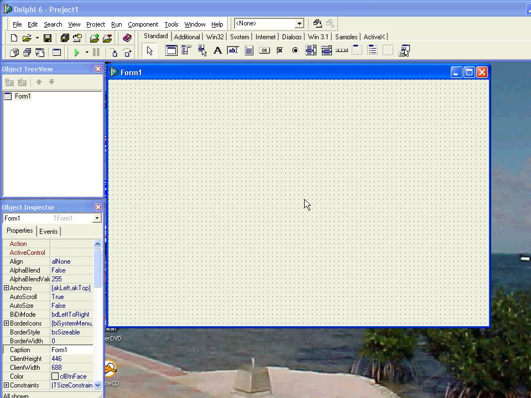Click the New items toolbar icon
Image resolution: width=531 pixels, height=398 pixels.
(14, 38)
